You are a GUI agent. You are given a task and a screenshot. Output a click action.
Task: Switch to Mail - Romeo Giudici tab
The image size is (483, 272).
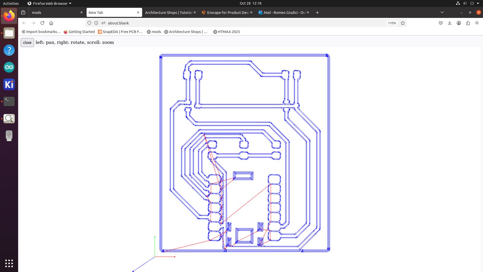284,12
